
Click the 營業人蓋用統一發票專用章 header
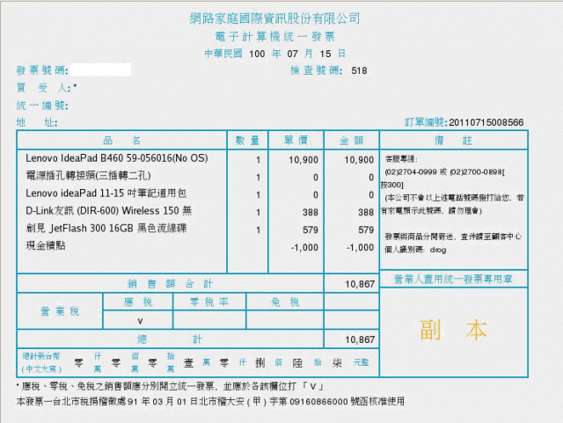(x=453, y=279)
